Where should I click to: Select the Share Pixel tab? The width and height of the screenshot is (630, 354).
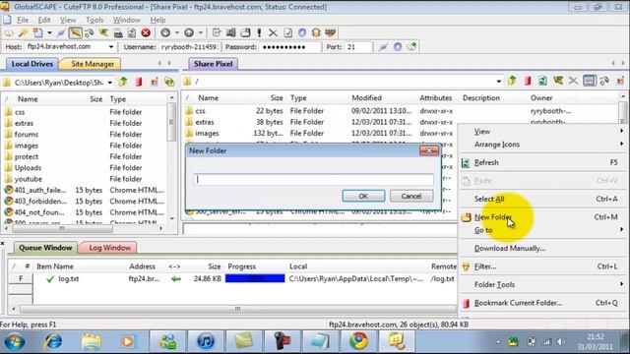click(213, 64)
